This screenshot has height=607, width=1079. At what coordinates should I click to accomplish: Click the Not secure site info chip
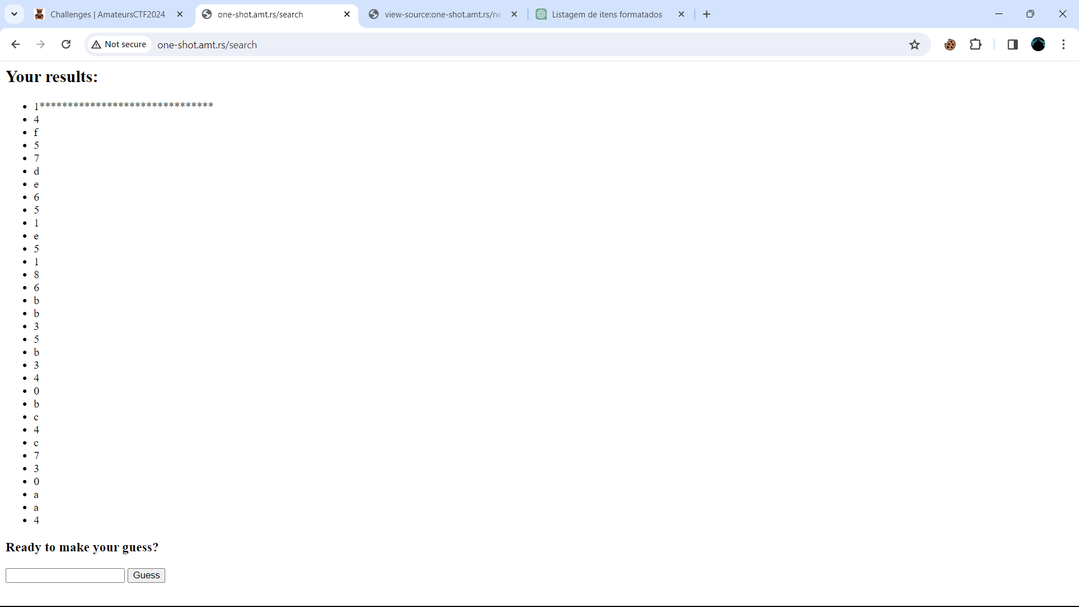(119, 44)
